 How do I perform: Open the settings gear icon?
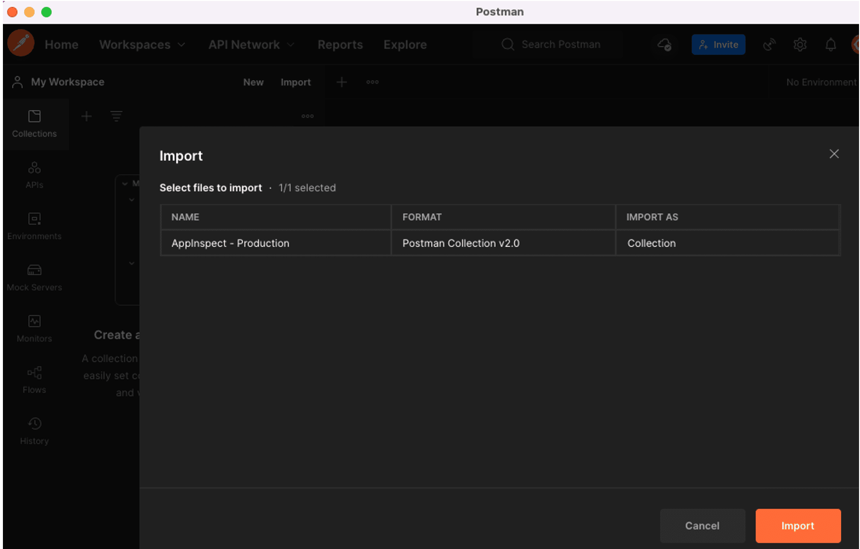(800, 45)
